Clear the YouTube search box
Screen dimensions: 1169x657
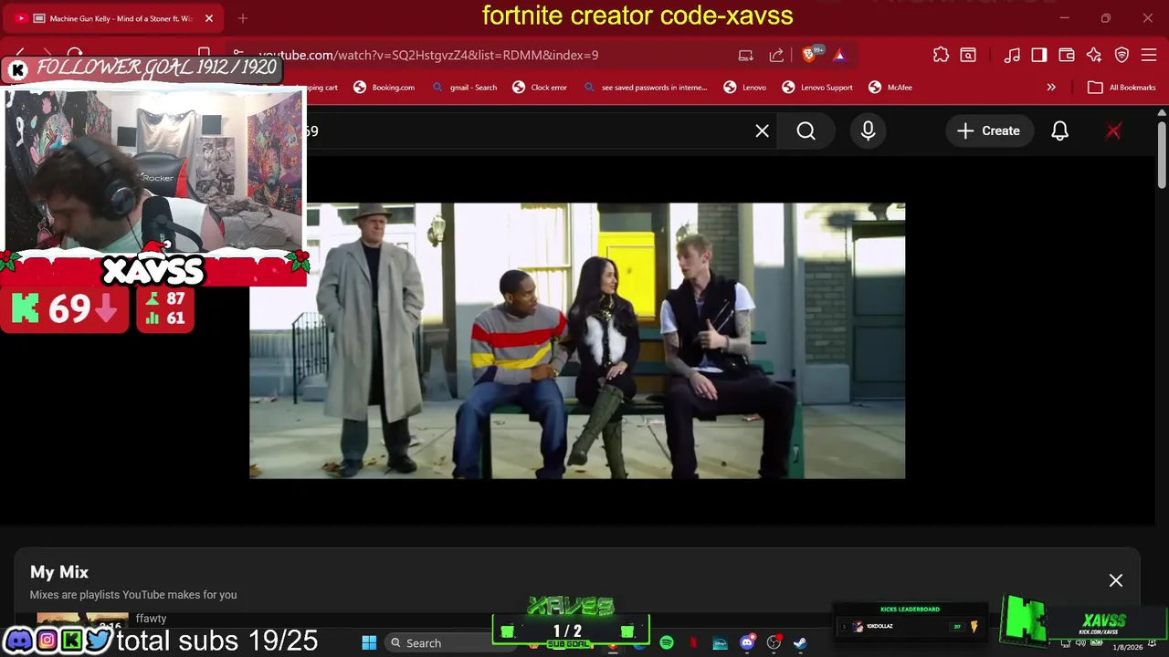(x=762, y=131)
